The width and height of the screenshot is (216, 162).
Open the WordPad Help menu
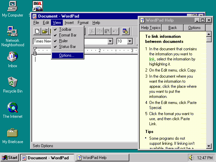[x=96, y=23]
